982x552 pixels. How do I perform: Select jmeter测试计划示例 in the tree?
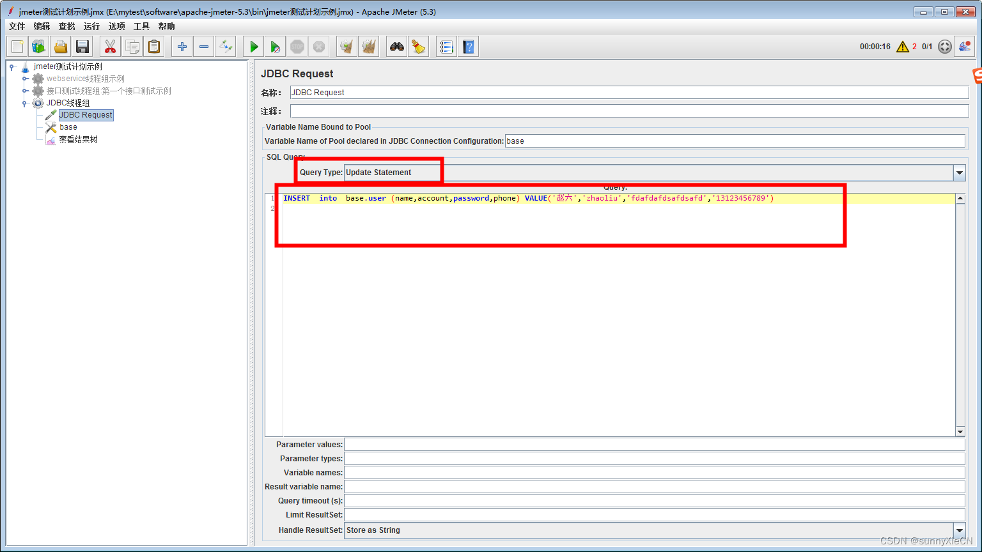tap(68, 66)
